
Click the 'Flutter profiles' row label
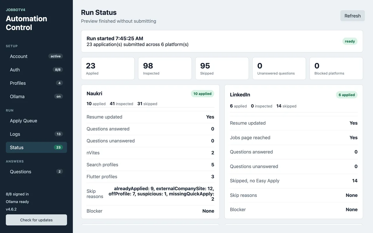coord(102,176)
